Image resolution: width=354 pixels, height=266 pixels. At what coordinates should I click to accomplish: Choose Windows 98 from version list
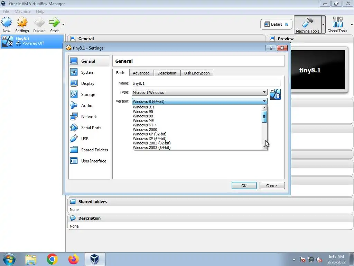pyautogui.click(x=197, y=116)
